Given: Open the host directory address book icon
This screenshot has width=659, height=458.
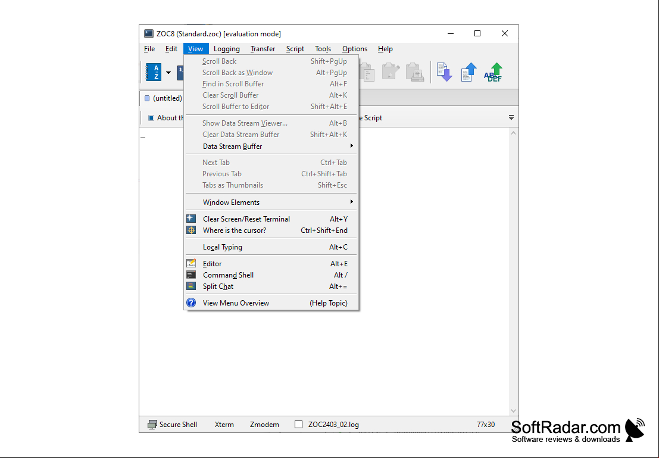Looking at the screenshot, I should pyautogui.click(x=154, y=72).
